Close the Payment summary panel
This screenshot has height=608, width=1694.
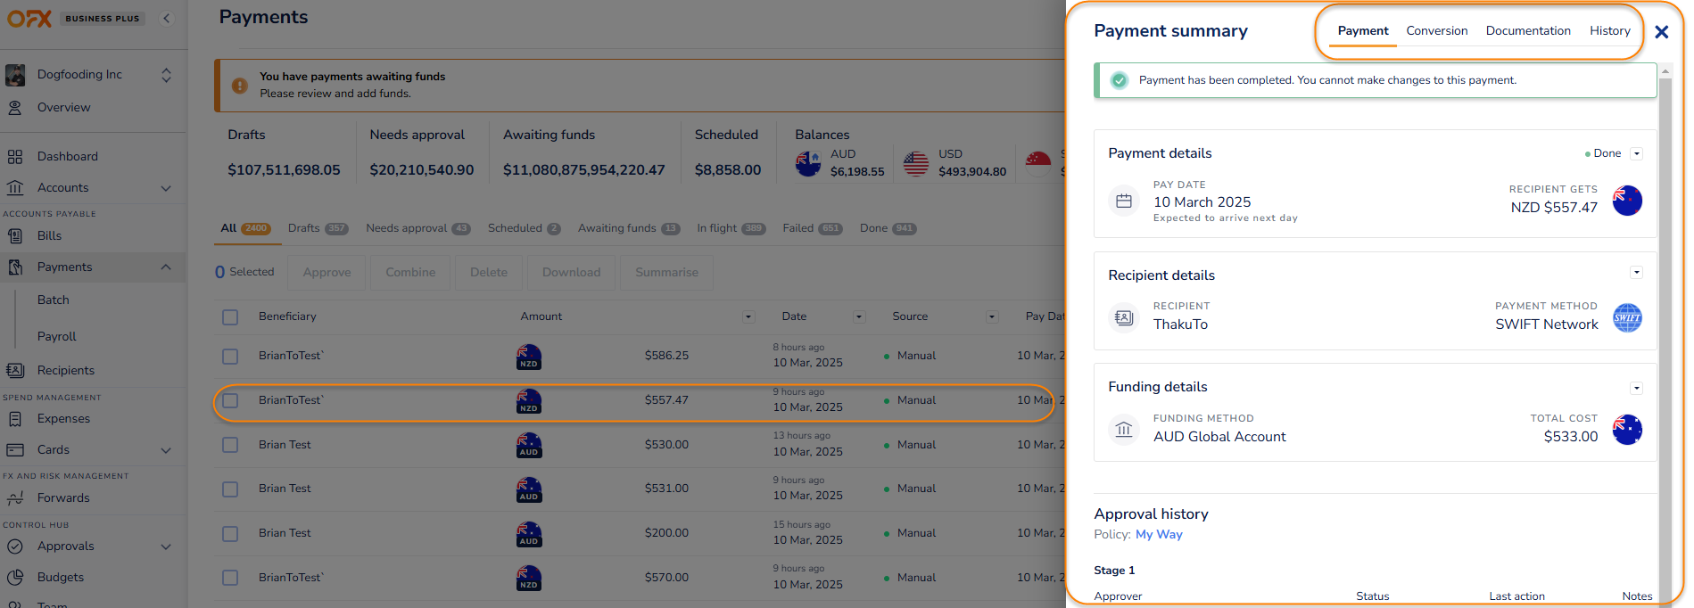1661,32
